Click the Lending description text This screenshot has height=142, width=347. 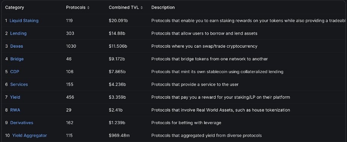point(204,33)
